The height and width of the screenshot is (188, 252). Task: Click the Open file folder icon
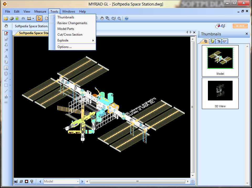6,18
